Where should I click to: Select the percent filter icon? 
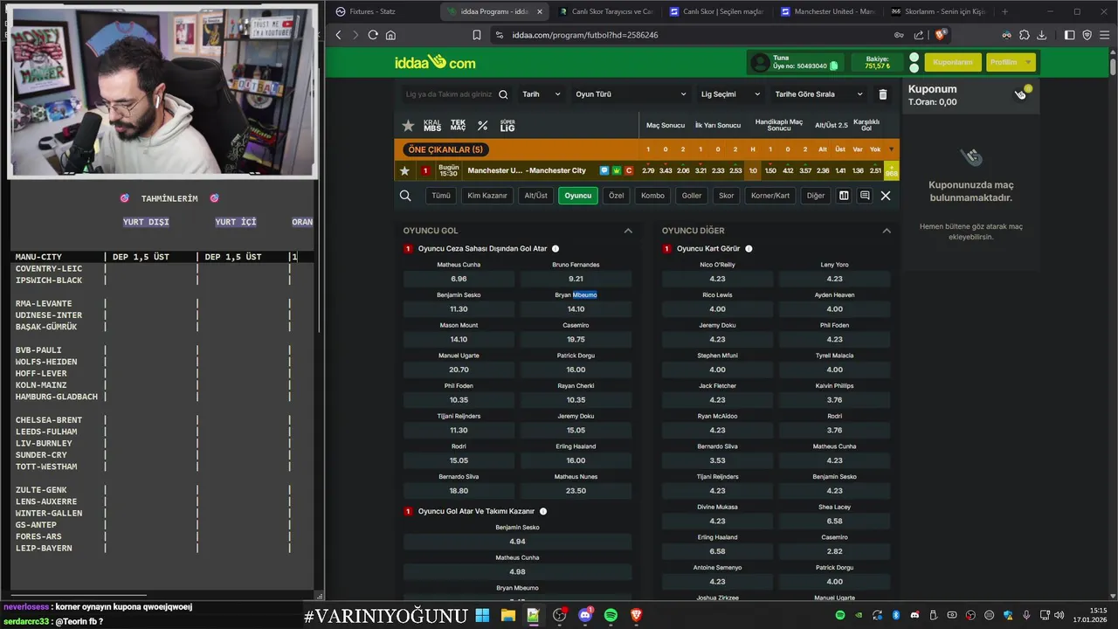pos(482,126)
